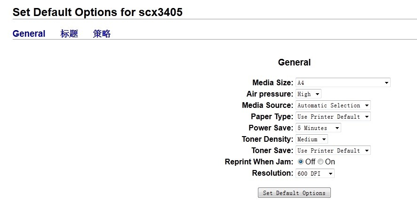417x219 pixels.
Task: Click the Set Default Options button
Action: pyautogui.click(x=294, y=193)
